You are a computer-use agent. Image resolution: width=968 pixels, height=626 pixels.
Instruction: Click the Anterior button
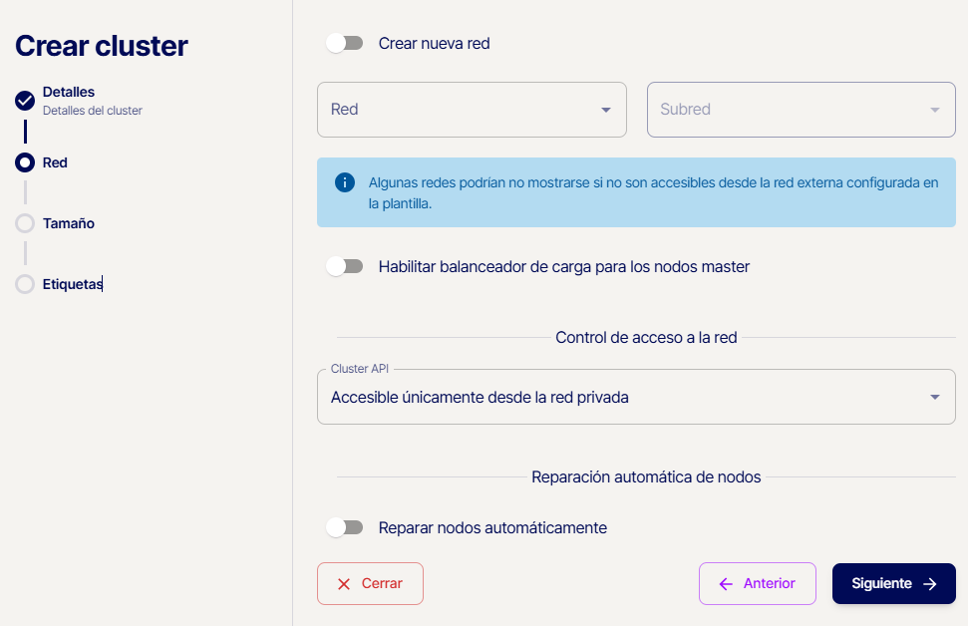(758, 584)
